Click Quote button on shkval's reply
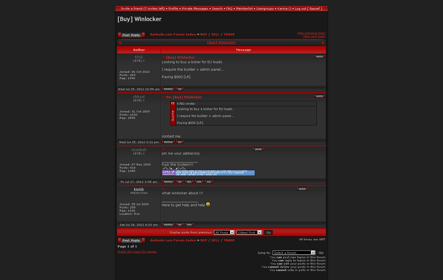Viewport: 443px width, 280px height. click(319, 96)
